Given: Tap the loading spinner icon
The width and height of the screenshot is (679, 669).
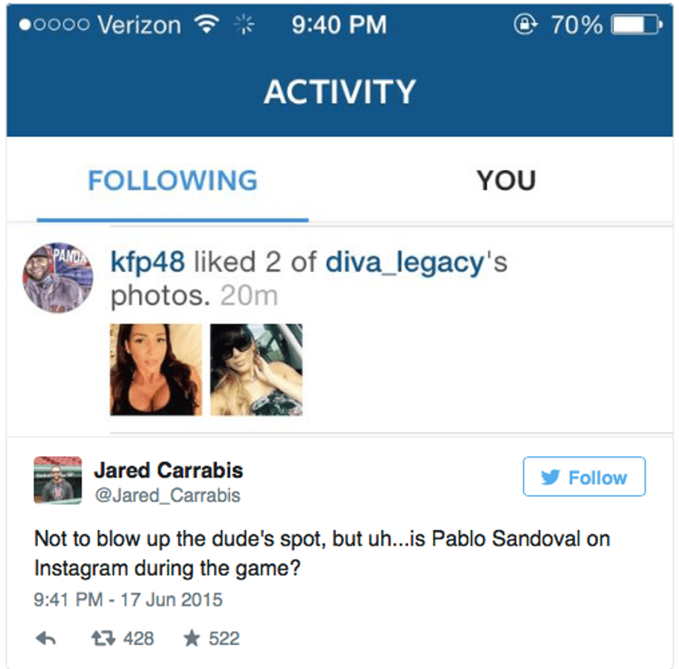Looking at the screenshot, I should pyautogui.click(x=243, y=26).
